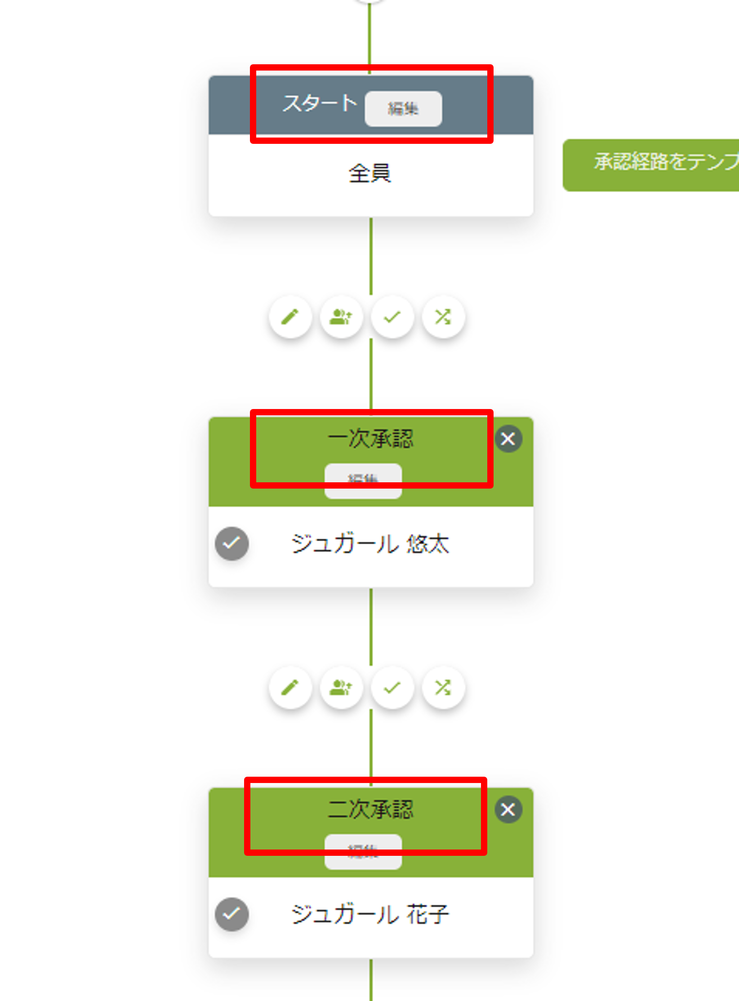739x1001 pixels.
Task: Toggle the check circle beside ジュガール 悠太
Action: [232, 543]
